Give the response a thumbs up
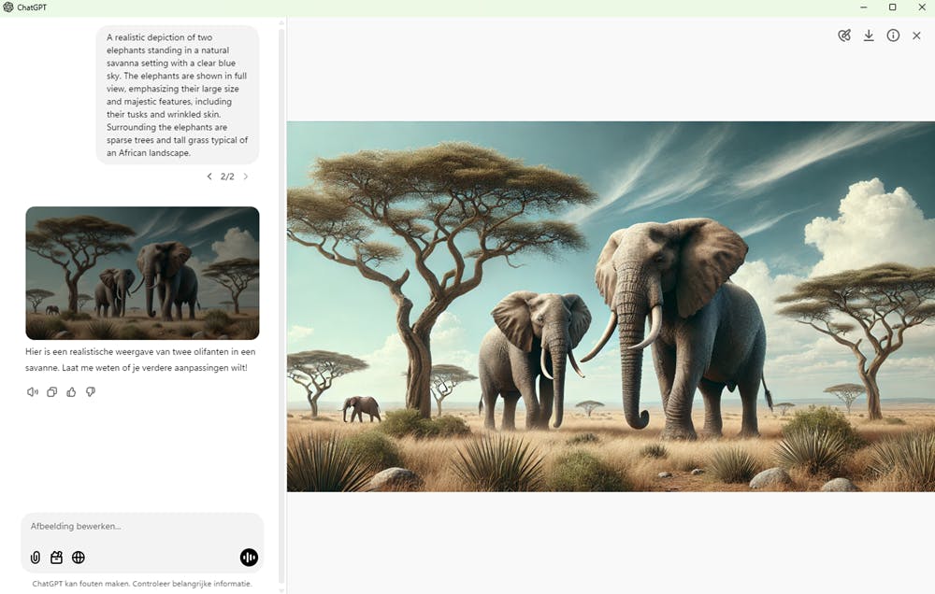 [71, 392]
